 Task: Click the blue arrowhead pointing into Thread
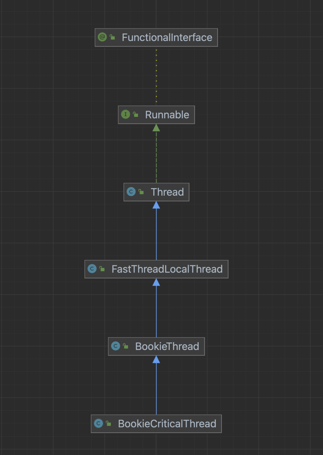coord(156,205)
